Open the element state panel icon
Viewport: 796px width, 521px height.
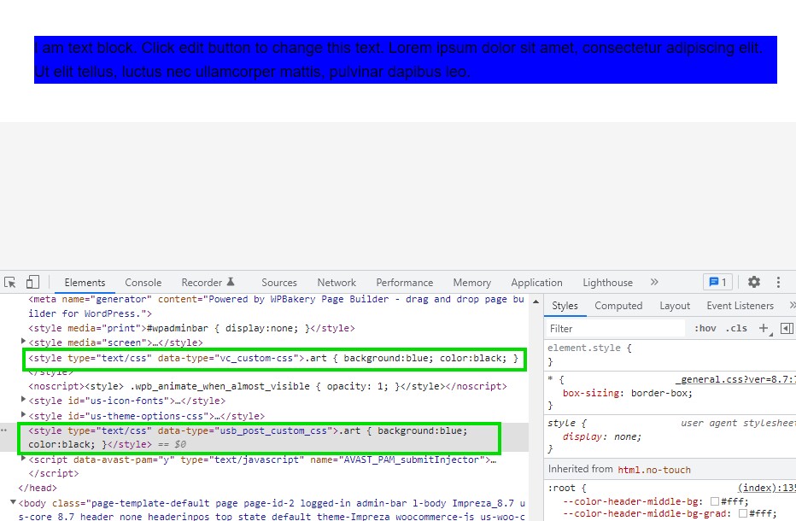click(x=787, y=327)
